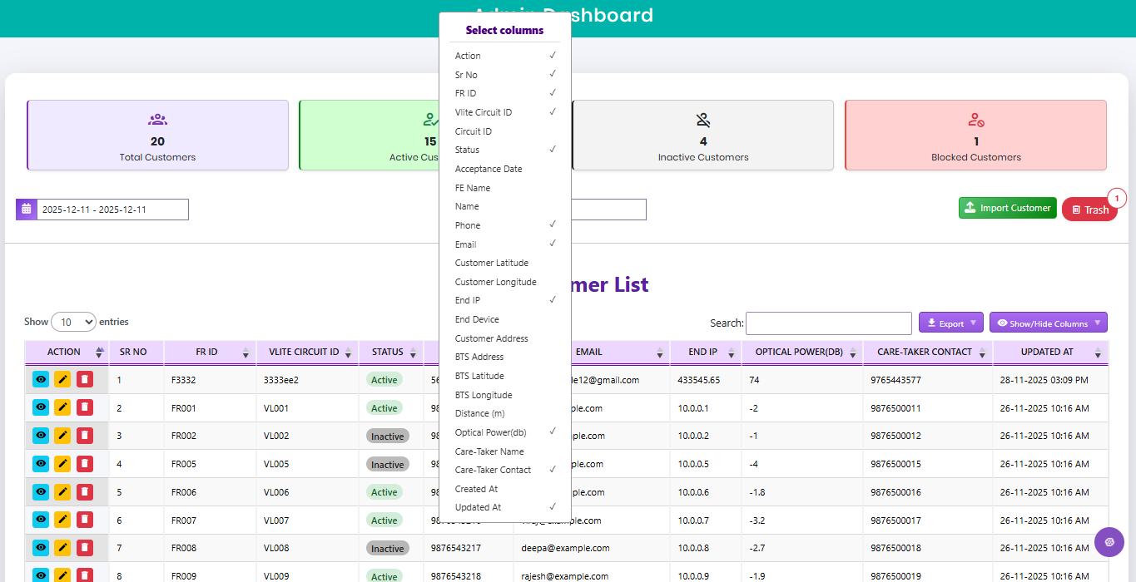The width and height of the screenshot is (1136, 582).
Task: Delete customer FR005 with trash icon
Action: [85, 463]
